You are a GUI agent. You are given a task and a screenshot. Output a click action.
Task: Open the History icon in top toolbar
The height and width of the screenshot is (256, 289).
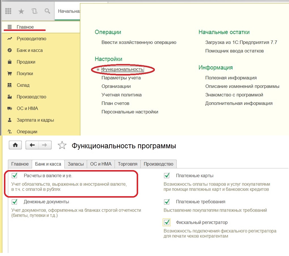click(34, 11)
